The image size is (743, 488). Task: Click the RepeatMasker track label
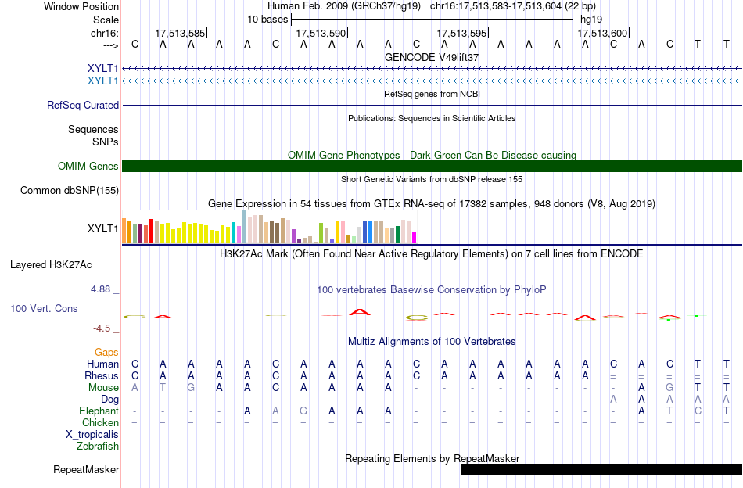(86, 469)
